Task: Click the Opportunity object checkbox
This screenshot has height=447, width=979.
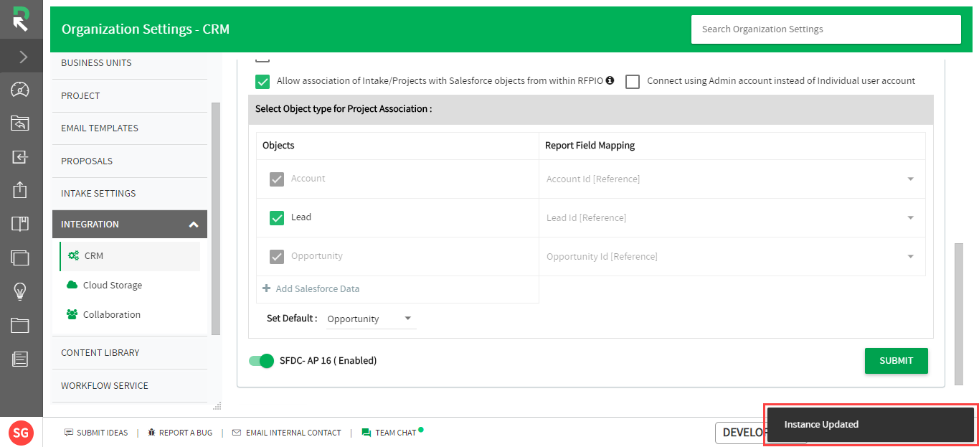Action: click(277, 256)
